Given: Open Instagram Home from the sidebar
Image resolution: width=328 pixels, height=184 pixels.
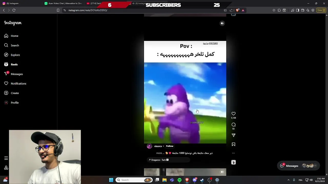Looking at the screenshot, I should coord(11,36).
